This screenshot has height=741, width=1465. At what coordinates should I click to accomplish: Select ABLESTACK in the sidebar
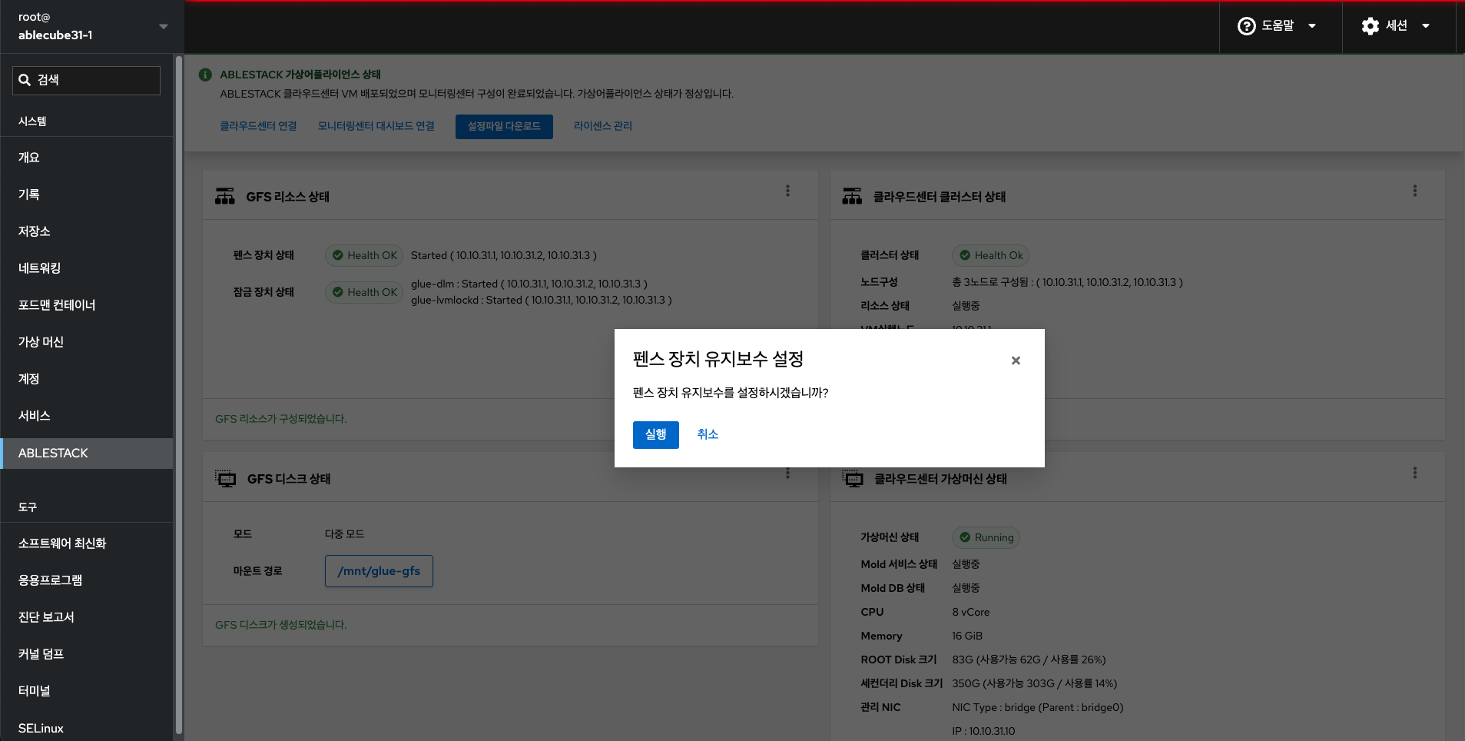(x=54, y=453)
